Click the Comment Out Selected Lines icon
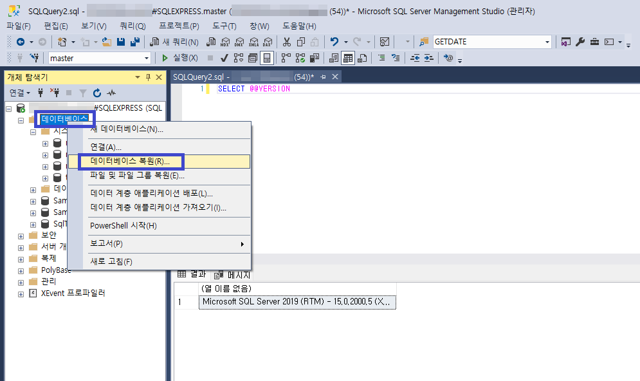Viewport: 640px width, 381px height. [381, 58]
